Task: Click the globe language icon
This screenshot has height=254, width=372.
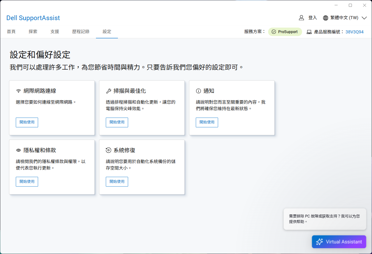Action: coord(326,18)
